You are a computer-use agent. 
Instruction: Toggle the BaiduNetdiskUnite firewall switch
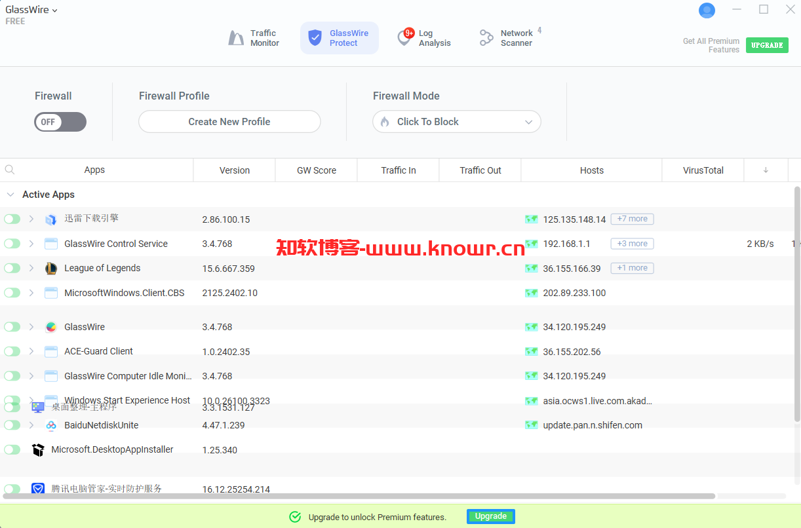12,425
